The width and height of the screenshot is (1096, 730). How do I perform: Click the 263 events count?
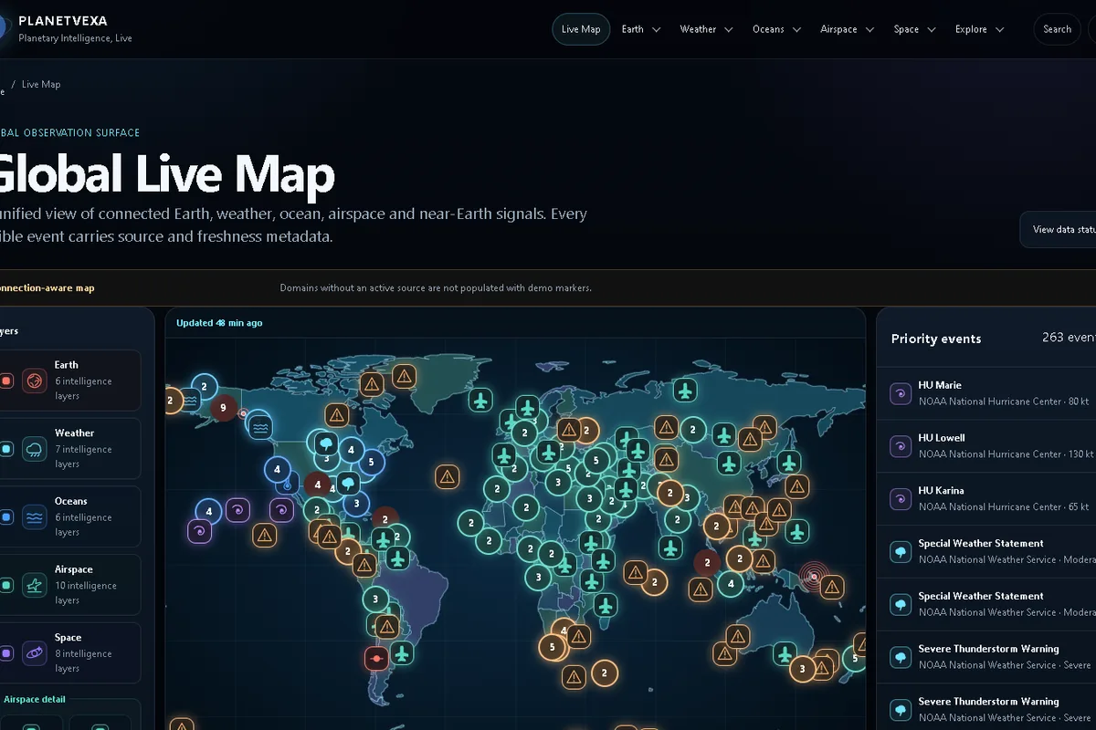pyautogui.click(x=1069, y=338)
